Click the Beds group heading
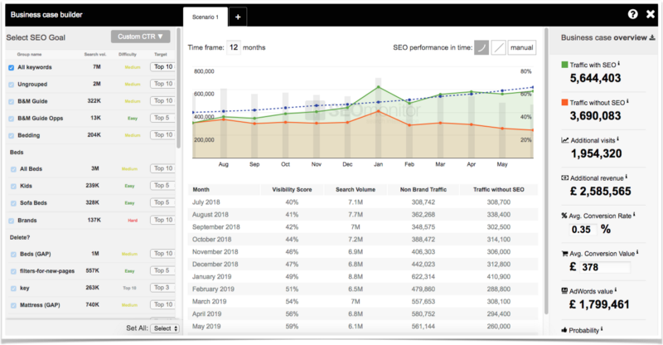Viewport: 663px width, 345px height. [17, 153]
